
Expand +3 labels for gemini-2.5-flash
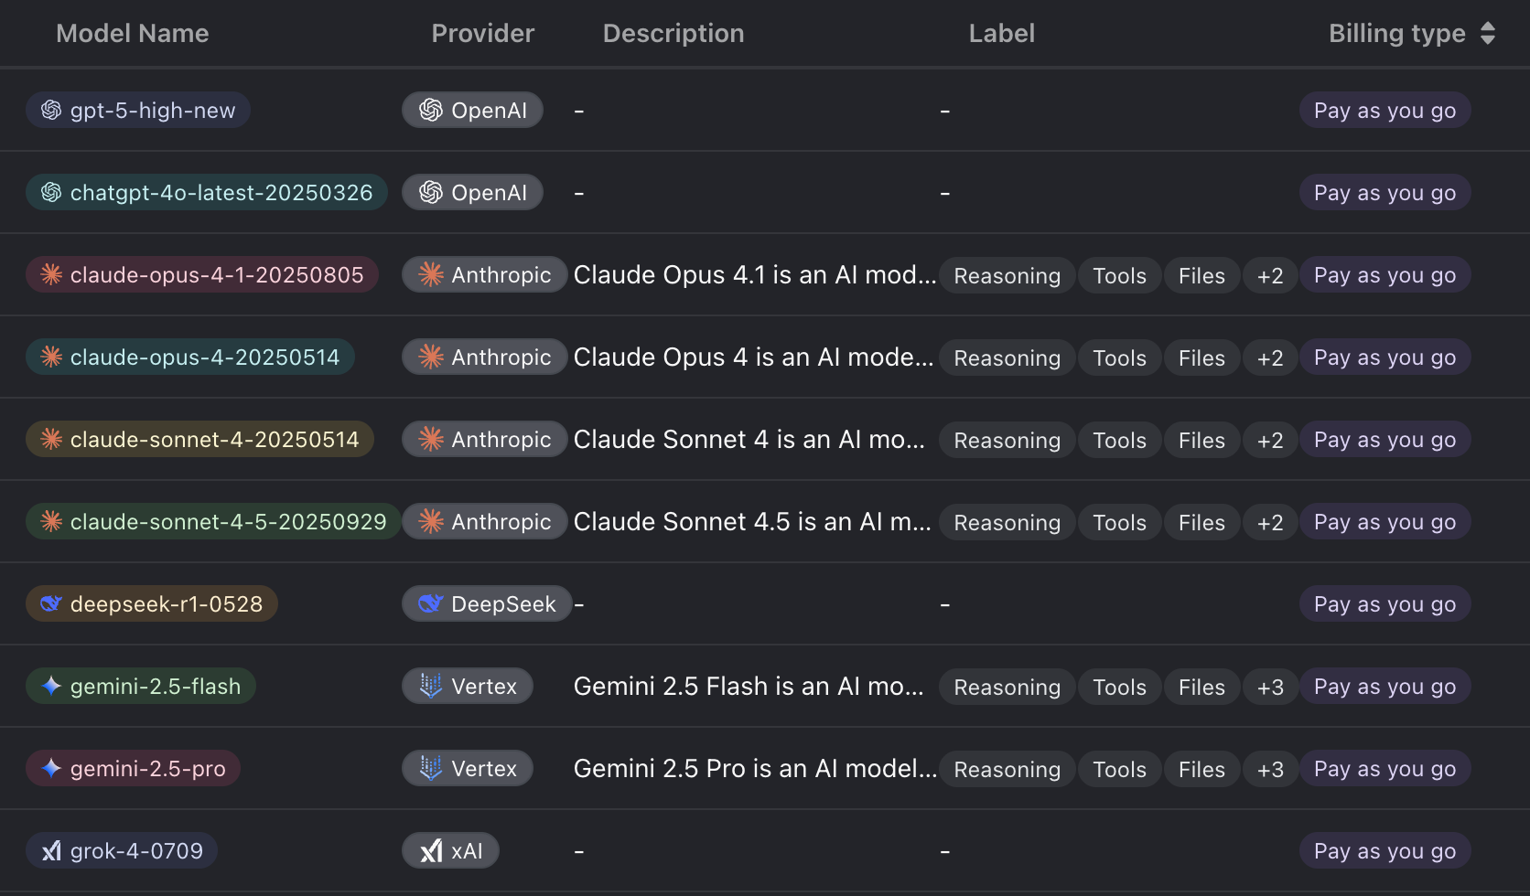(x=1269, y=688)
